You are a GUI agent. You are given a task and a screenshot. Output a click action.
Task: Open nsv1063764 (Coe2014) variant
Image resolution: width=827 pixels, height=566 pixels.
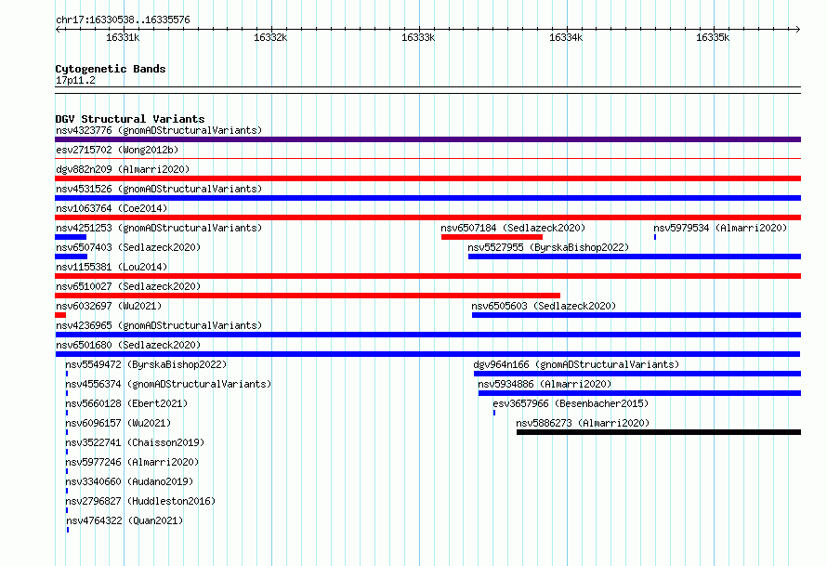(112, 208)
